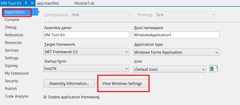The image size is (240, 105).
Task: Expand the Application type dropdown
Action: pos(176,52)
